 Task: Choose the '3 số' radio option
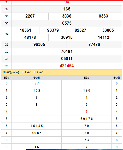pyautogui.click(x=35, y=72)
